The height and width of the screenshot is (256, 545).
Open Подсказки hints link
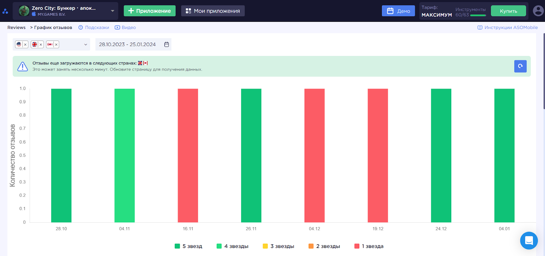pos(94,28)
